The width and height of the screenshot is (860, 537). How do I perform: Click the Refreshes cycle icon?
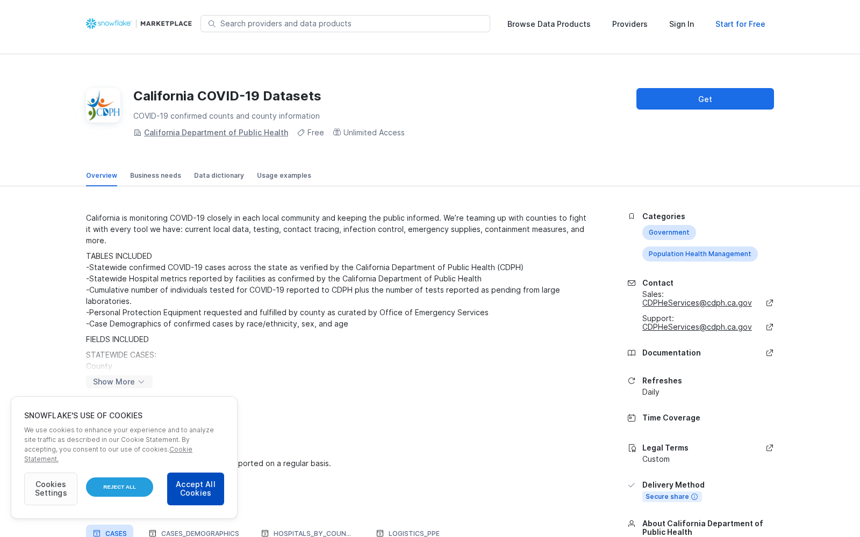click(x=632, y=381)
